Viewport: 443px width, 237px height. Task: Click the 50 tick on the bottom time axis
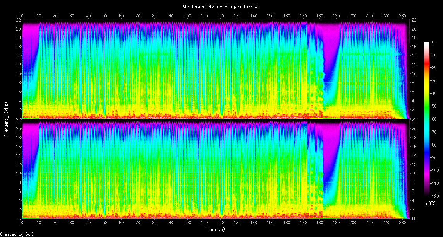105,223
